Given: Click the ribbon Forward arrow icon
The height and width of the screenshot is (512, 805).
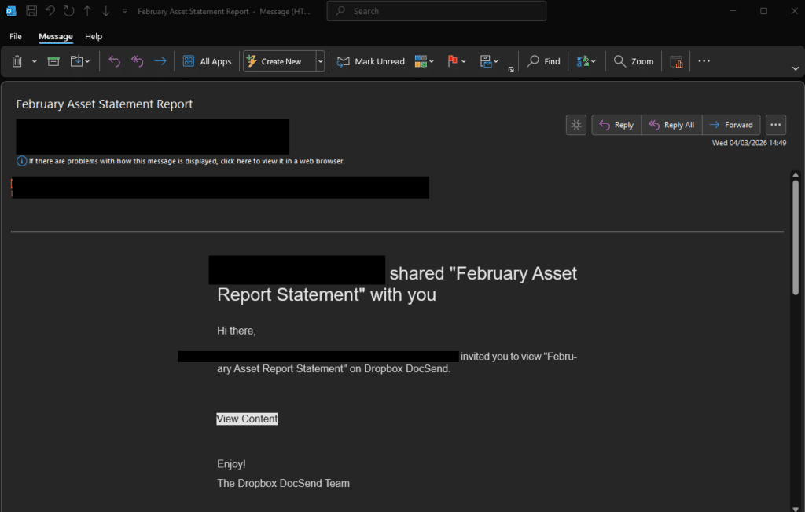Looking at the screenshot, I should (x=160, y=61).
